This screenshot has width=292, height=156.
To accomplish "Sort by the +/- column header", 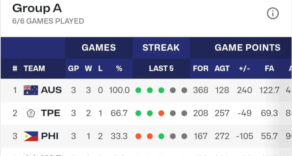I will tap(244, 69).
